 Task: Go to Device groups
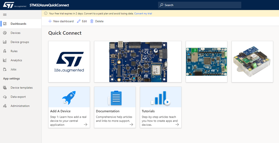(21, 42)
